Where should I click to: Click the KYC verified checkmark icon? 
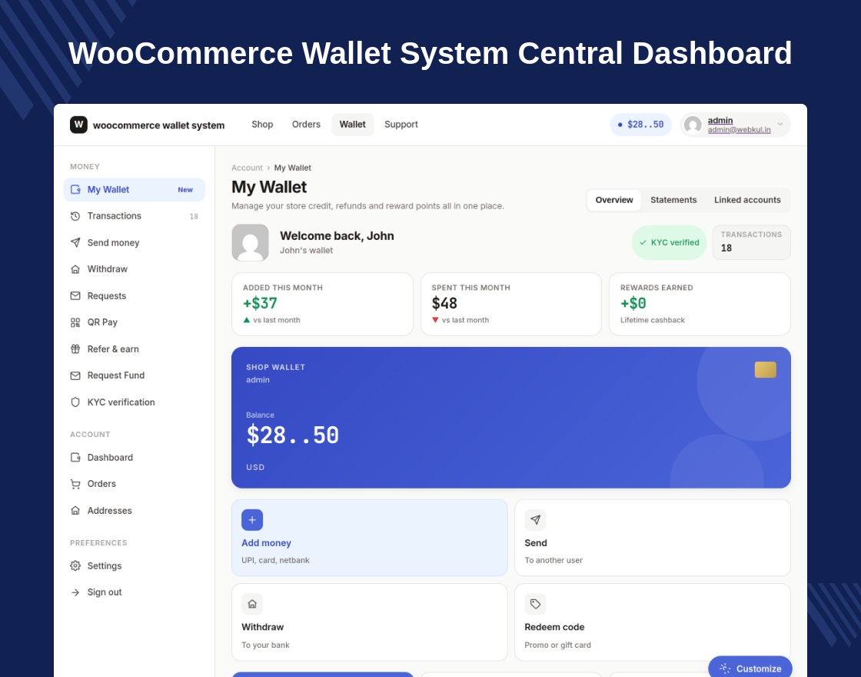tap(643, 242)
